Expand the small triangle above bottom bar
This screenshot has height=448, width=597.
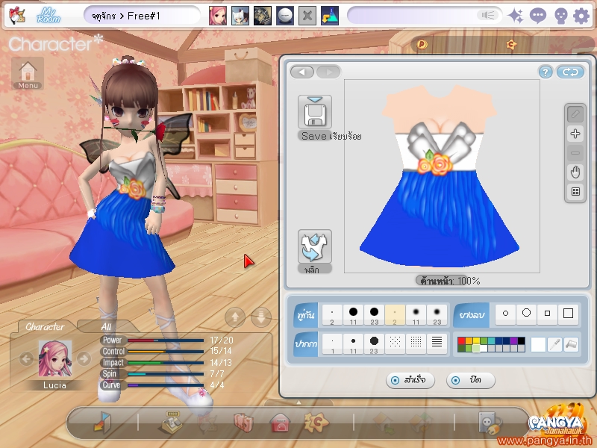[x=298, y=402]
